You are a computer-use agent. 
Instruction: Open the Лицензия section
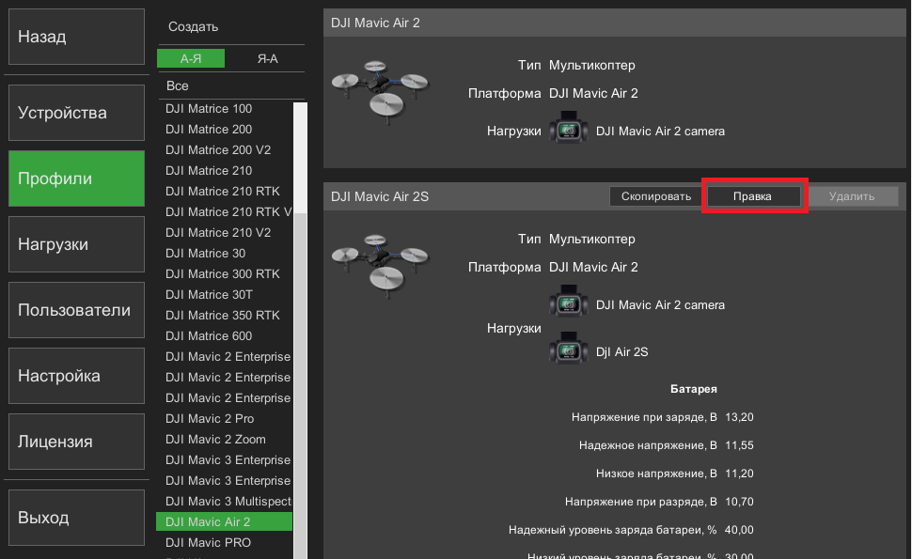pos(76,441)
